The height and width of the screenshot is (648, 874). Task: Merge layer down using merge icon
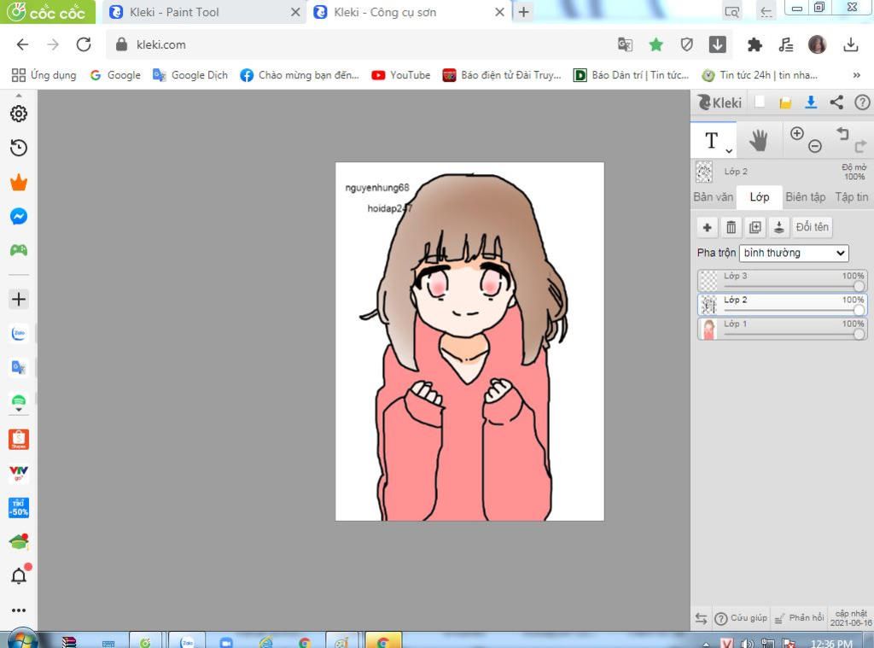pos(778,227)
